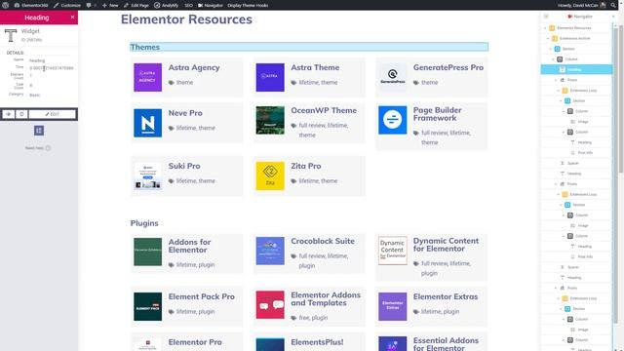The image size is (624, 351).
Task: Click Edit Page in the admin bar
Action: coord(136,5)
